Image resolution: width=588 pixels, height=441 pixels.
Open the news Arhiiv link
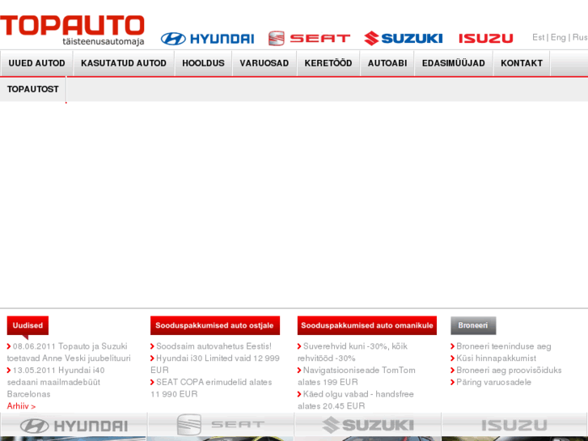click(21, 406)
